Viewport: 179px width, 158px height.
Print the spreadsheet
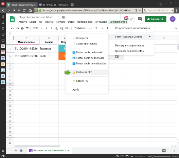click(x=22, y=28)
